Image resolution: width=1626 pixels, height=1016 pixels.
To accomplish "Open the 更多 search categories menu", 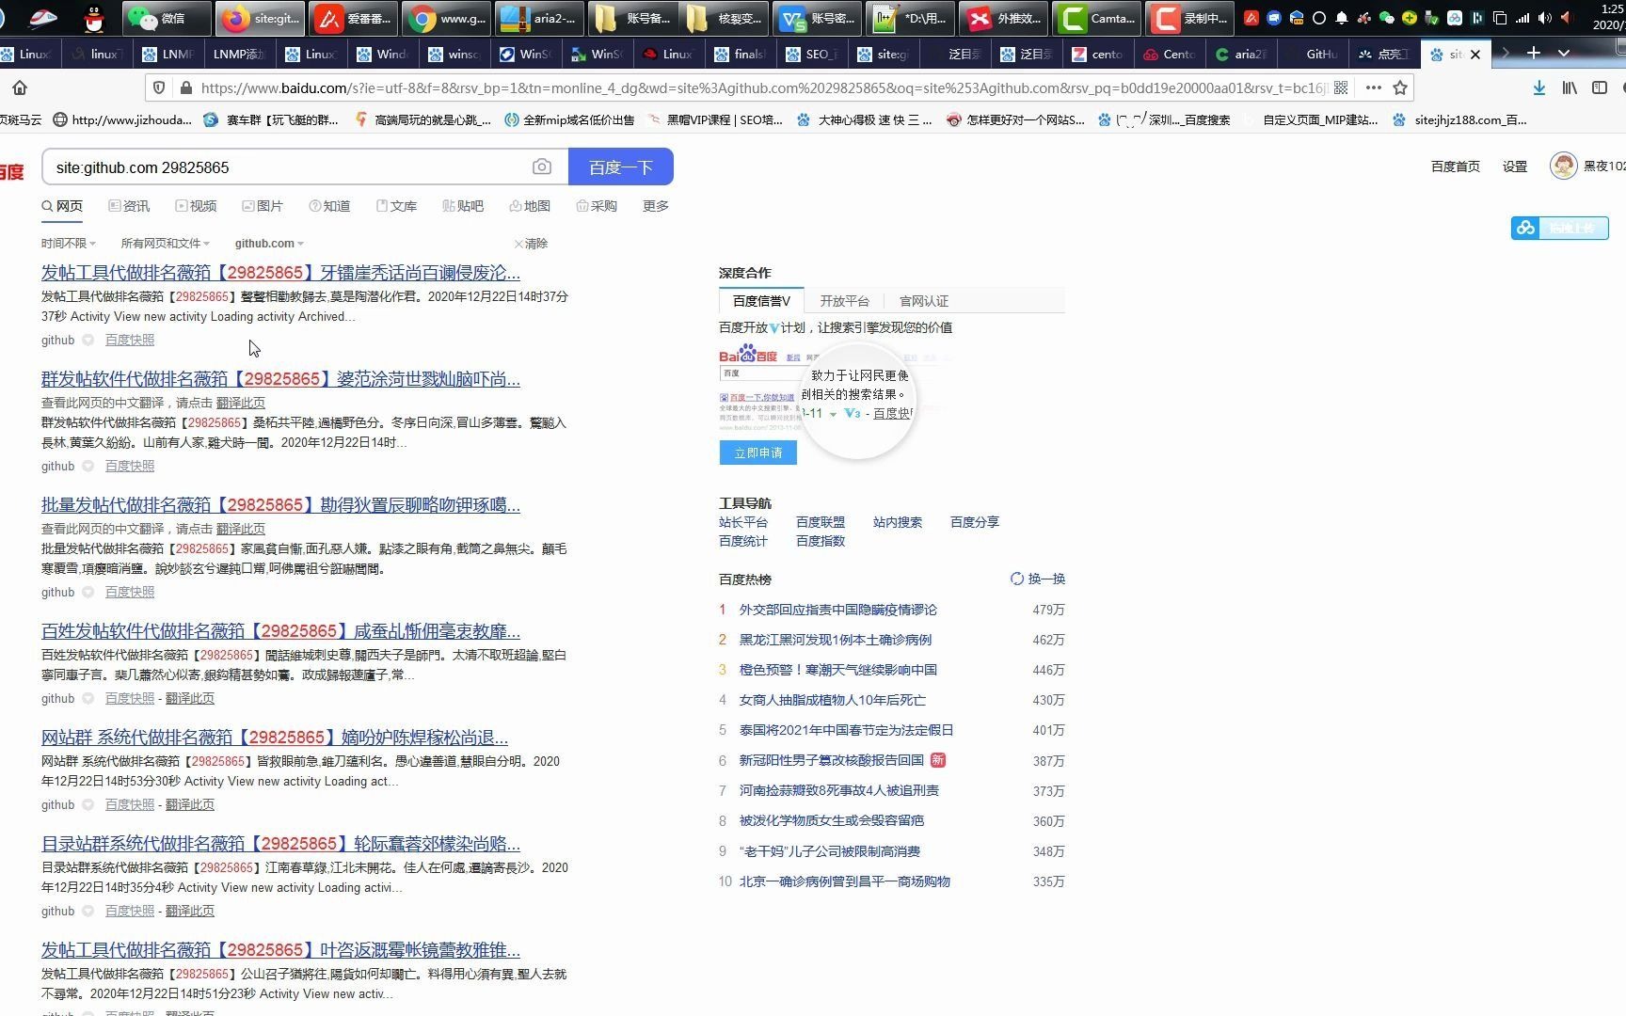I will (x=656, y=206).
